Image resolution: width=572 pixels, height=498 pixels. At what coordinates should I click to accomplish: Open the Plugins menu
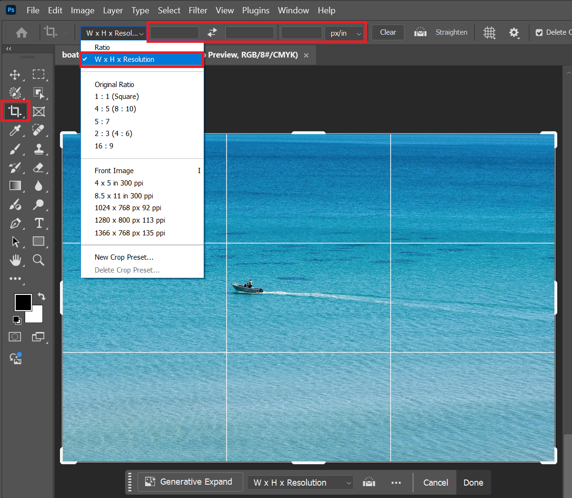256,10
